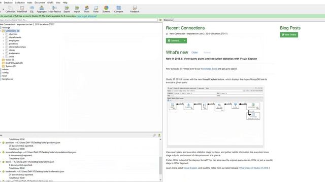Select the Welcome tab
Screen dimensions: 325x182
coord(168,20)
